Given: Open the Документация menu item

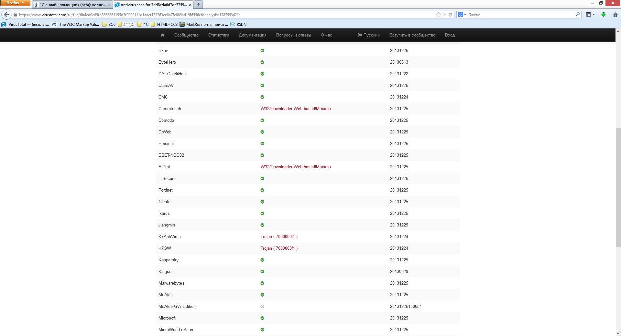Looking at the screenshot, I should (253, 35).
